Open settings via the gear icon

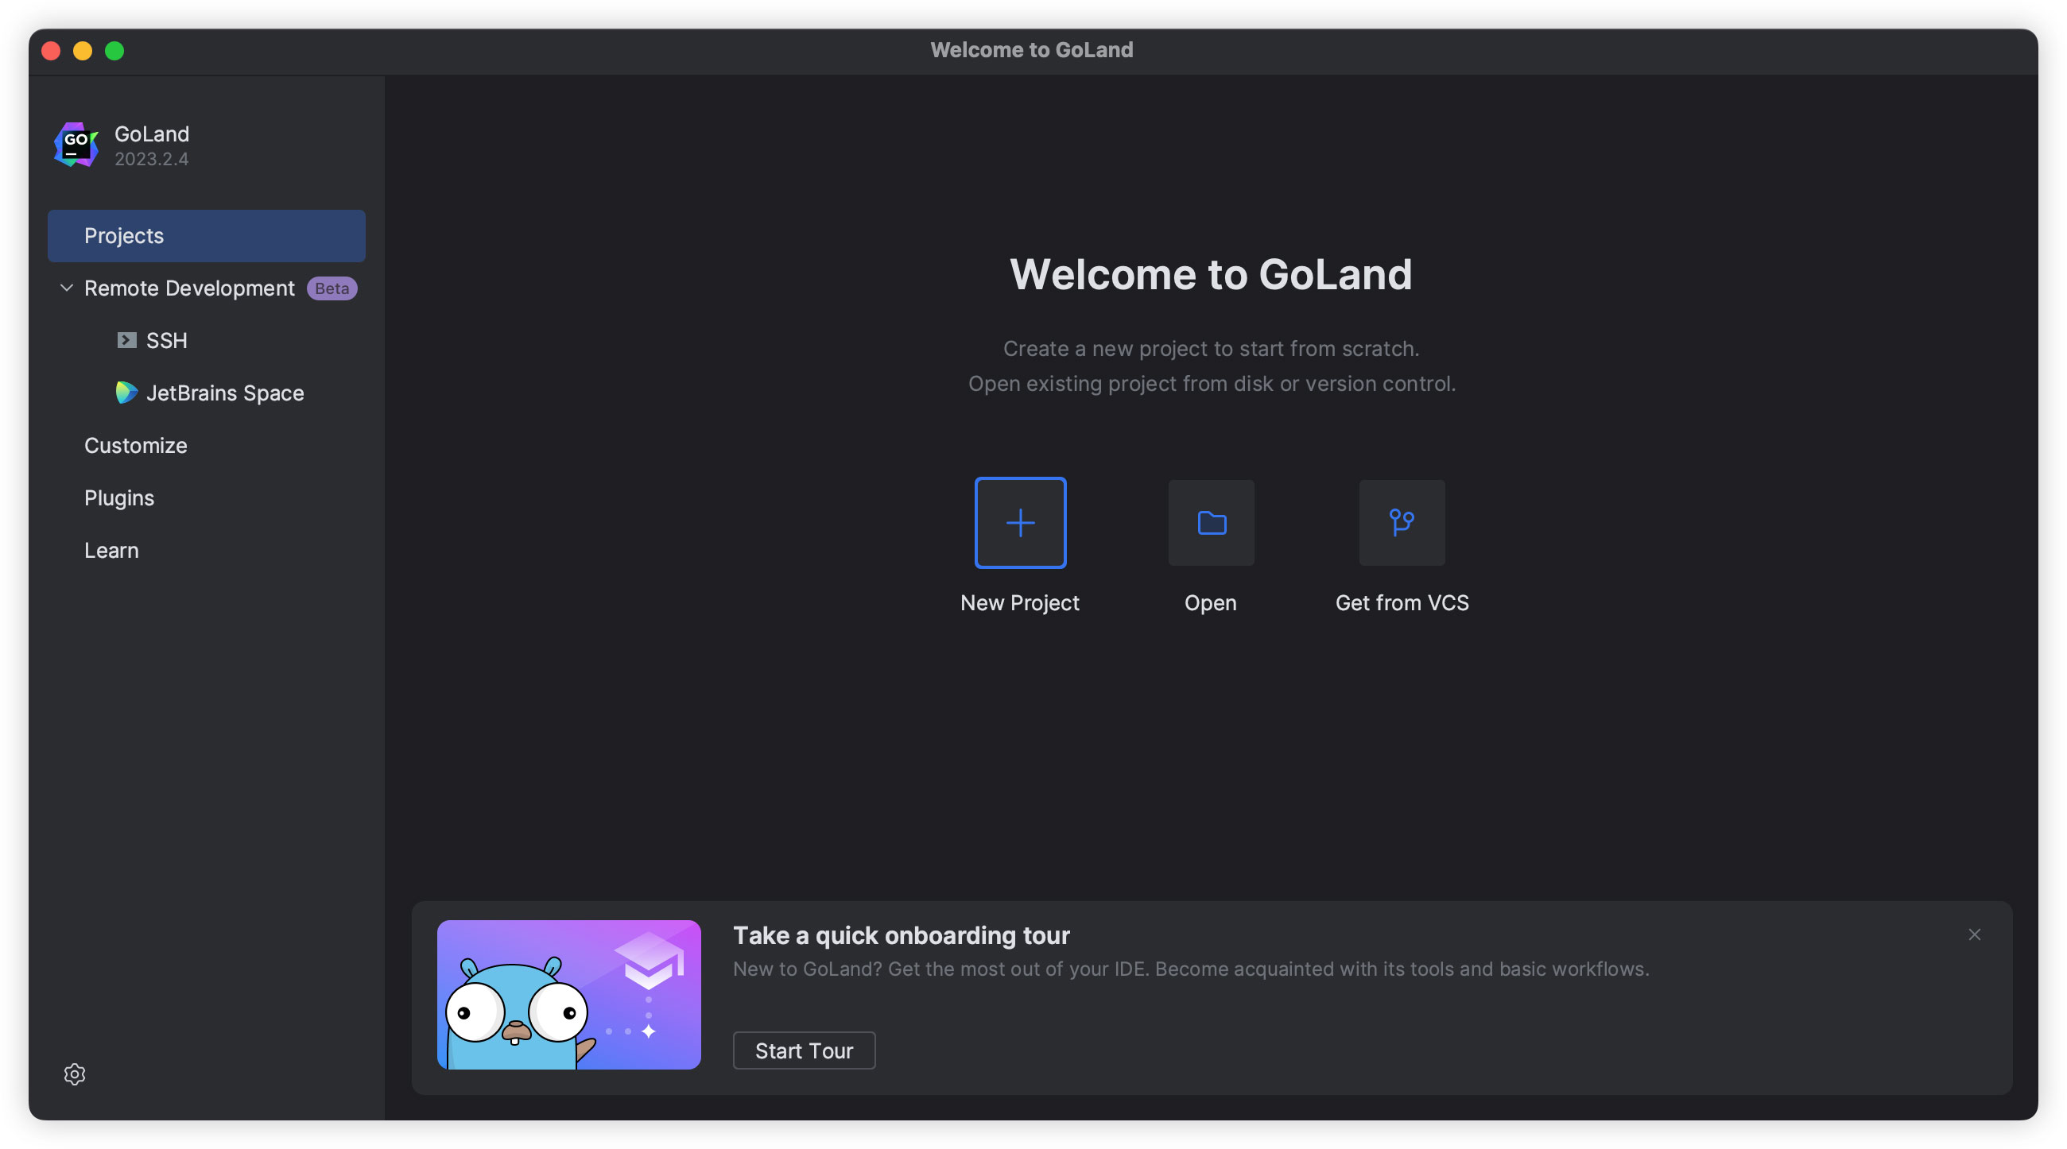point(75,1074)
